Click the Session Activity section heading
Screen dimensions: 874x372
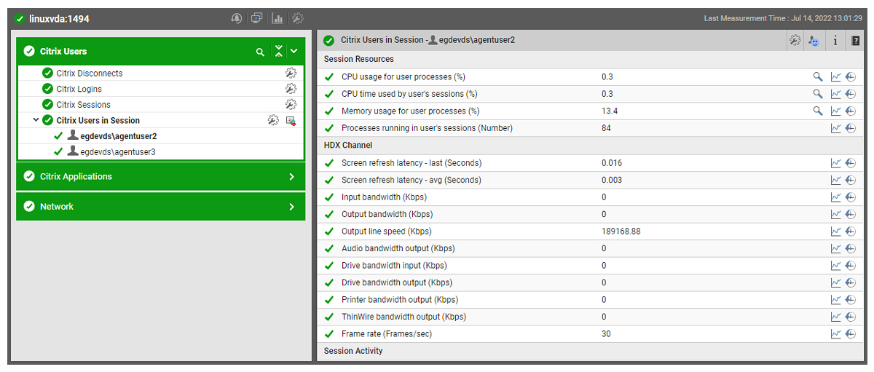tap(353, 351)
